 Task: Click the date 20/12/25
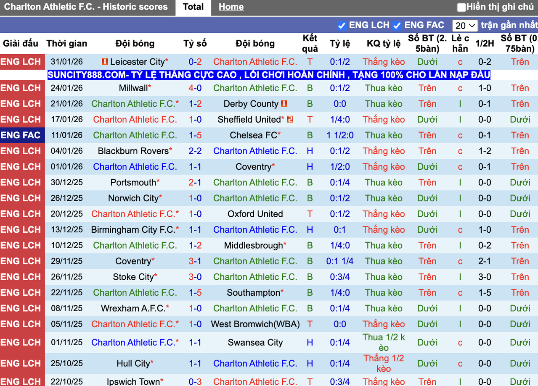click(x=67, y=214)
